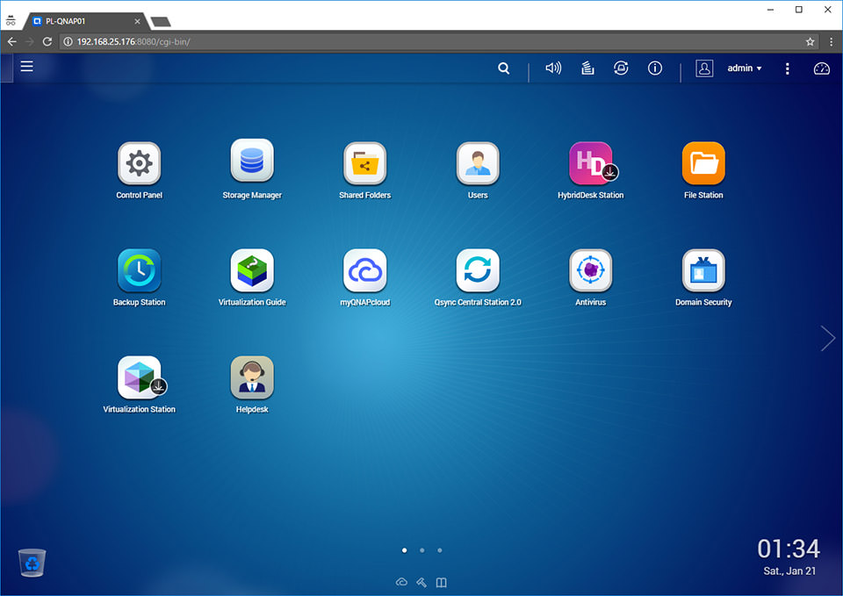The width and height of the screenshot is (843, 596).
Task: Launch Virtualization Station
Action: click(x=140, y=377)
